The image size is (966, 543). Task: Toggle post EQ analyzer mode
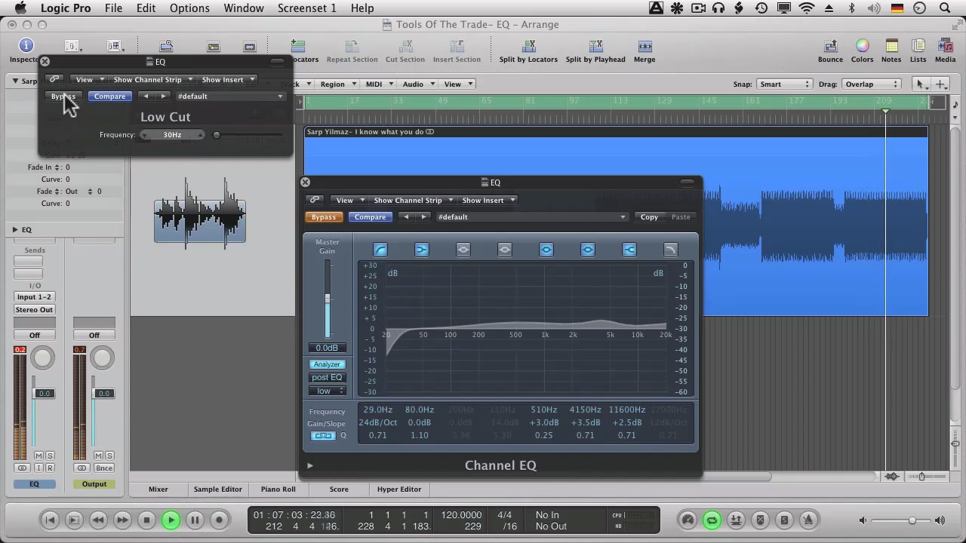tap(327, 378)
